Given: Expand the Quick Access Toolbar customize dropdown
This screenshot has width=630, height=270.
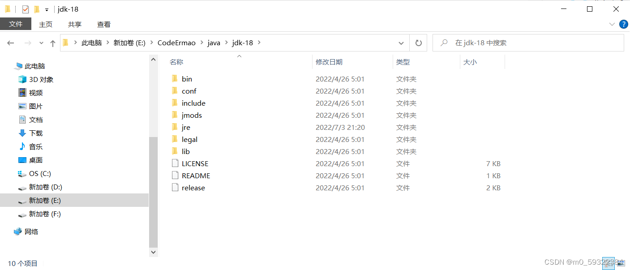Looking at the screenshot, I should tap(46, 9).
